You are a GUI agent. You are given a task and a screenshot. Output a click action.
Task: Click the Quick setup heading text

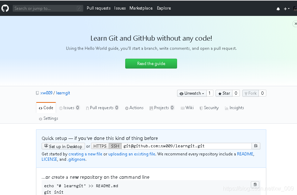tap(99, 138)
